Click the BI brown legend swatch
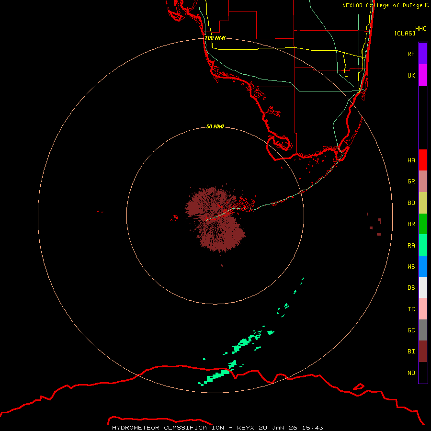The height and width of the screenshot is (431, 431). click(423, 352)
